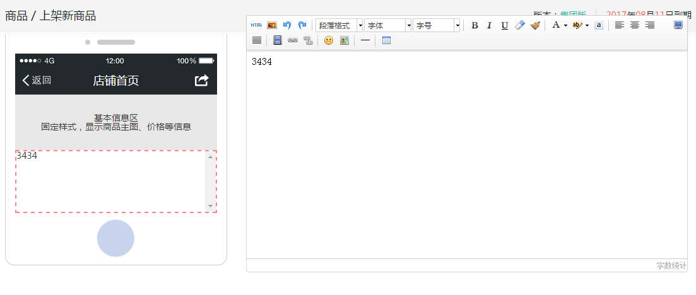Insert an image using the picture icon
The image size is (696, 295).
pyautogui.click(x=272, y=25)
